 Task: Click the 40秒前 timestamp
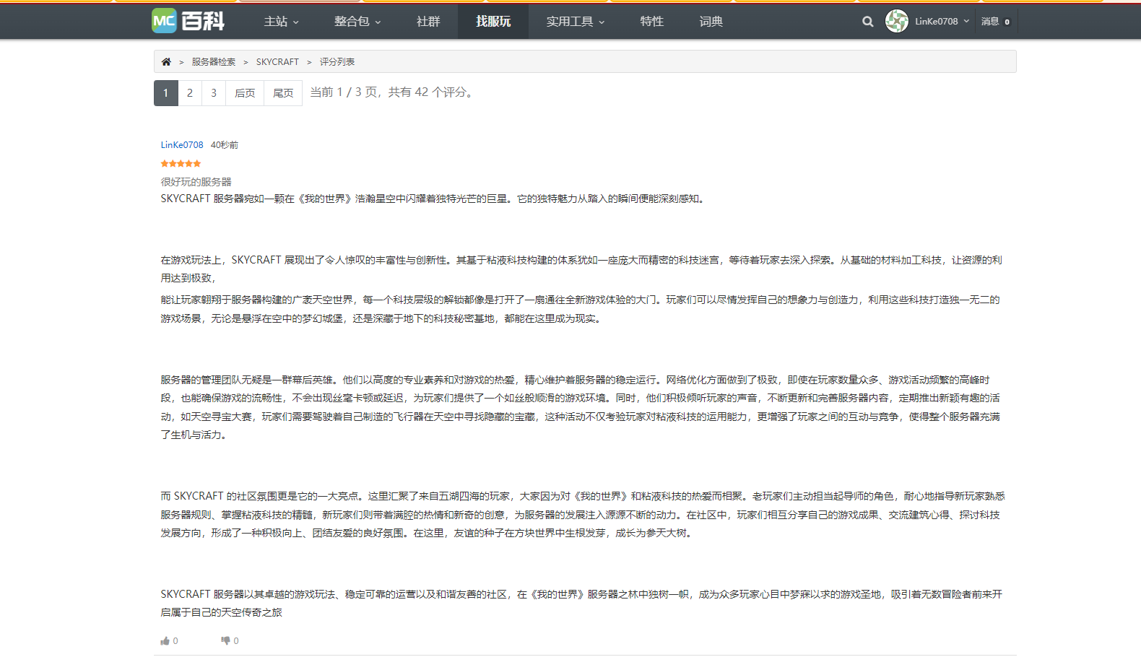225,145
